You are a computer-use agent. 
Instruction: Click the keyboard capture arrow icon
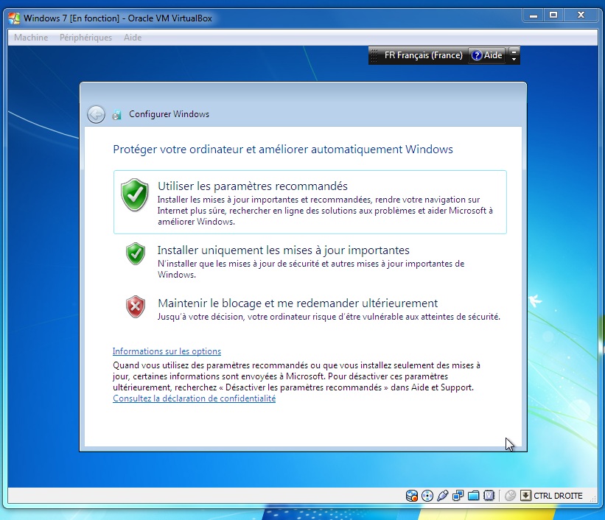525,496
